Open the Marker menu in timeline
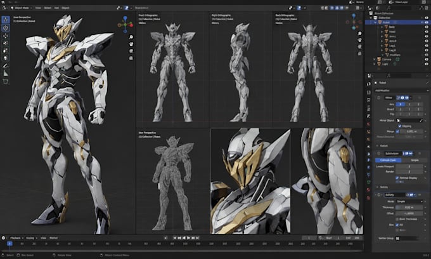The width and height of the screenshot is (431, 259). point(54,238)
